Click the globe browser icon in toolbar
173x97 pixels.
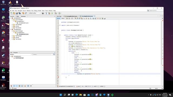[x=43, y=13]
